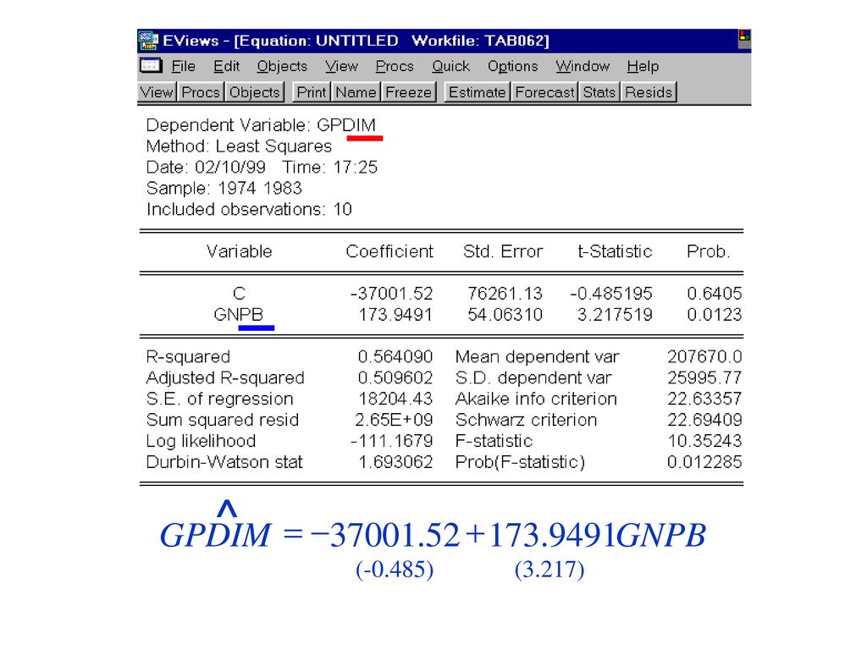Click the S.D. dependent var value 25995.77
The height and width of the screenshot is (650, 867).
tap(705, 377)
